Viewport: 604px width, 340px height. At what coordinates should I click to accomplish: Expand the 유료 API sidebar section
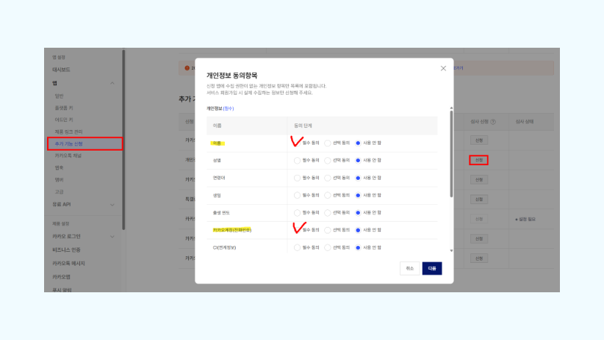(x=112, y=204)
